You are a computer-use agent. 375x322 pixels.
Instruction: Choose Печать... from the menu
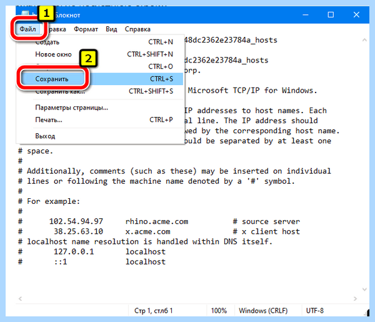pyautogui.click(x=100, y=119)
